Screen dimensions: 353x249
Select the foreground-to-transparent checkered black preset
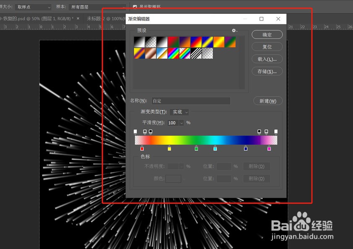(151, 42)
